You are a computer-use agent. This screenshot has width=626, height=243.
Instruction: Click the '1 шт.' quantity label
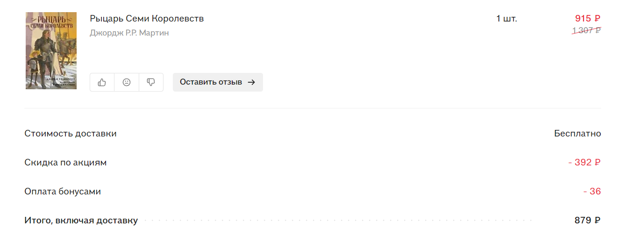coord(506,19)
